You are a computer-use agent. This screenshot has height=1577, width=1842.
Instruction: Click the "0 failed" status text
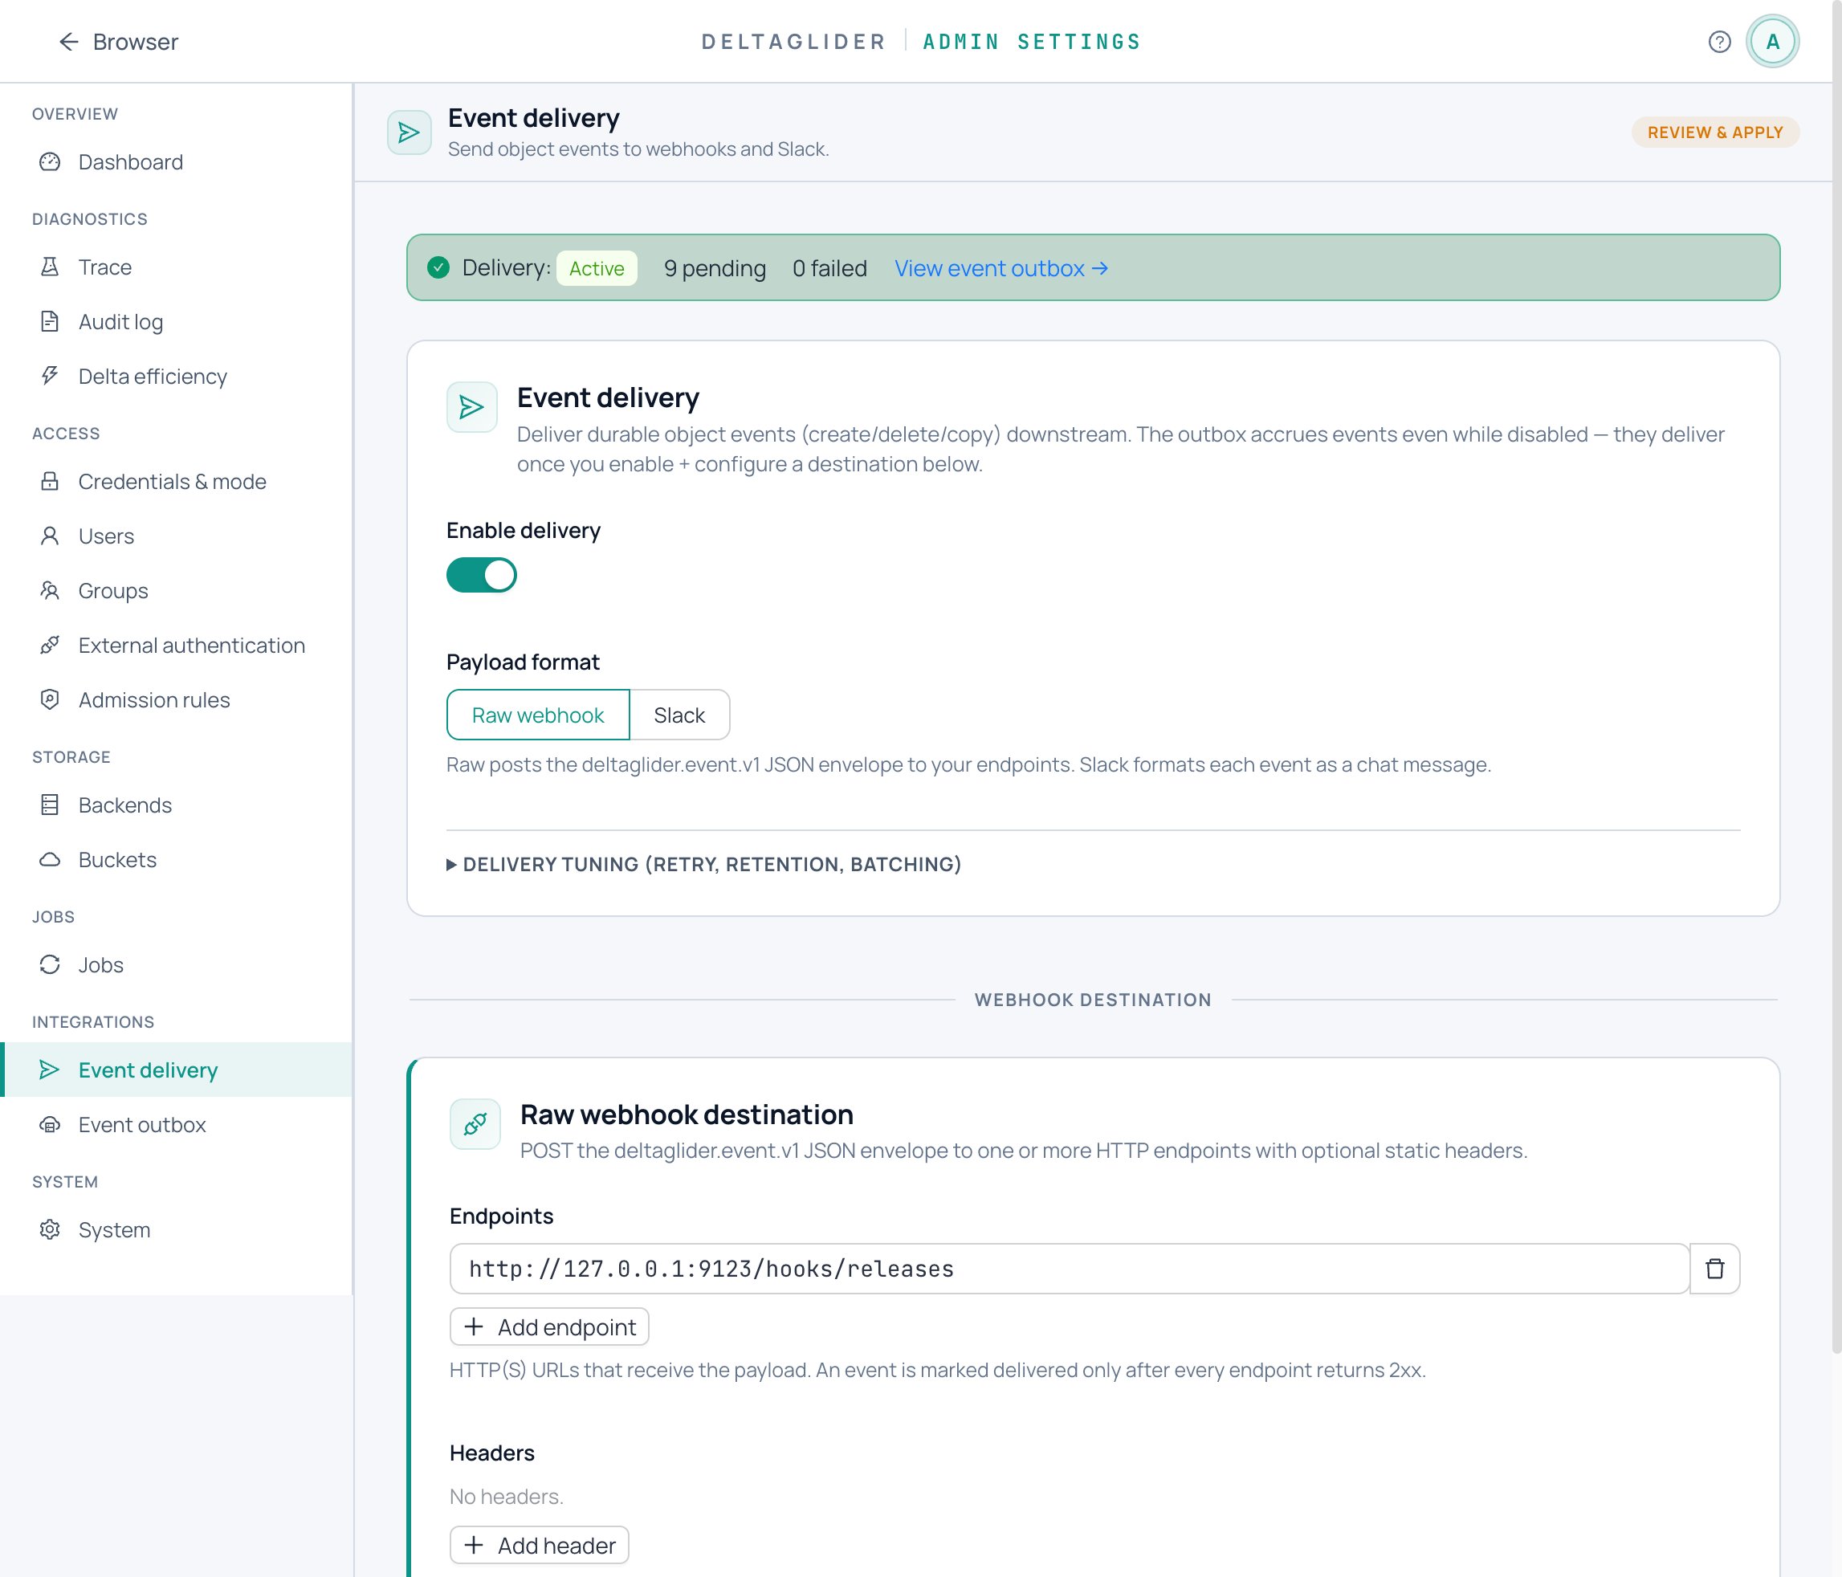pos(829,267)
